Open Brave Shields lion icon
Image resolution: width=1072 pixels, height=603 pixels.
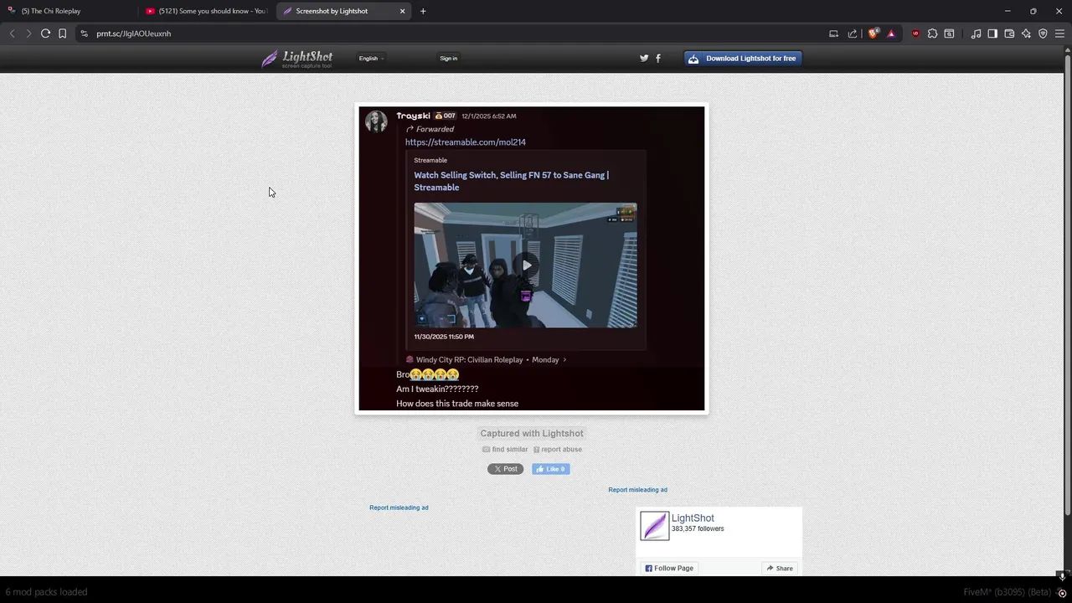[x=873, y=33]
